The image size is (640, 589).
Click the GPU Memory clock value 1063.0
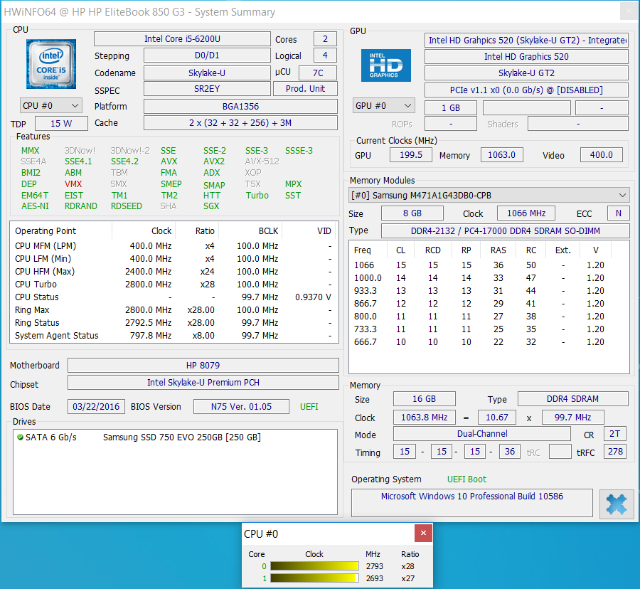pos(501,154)
